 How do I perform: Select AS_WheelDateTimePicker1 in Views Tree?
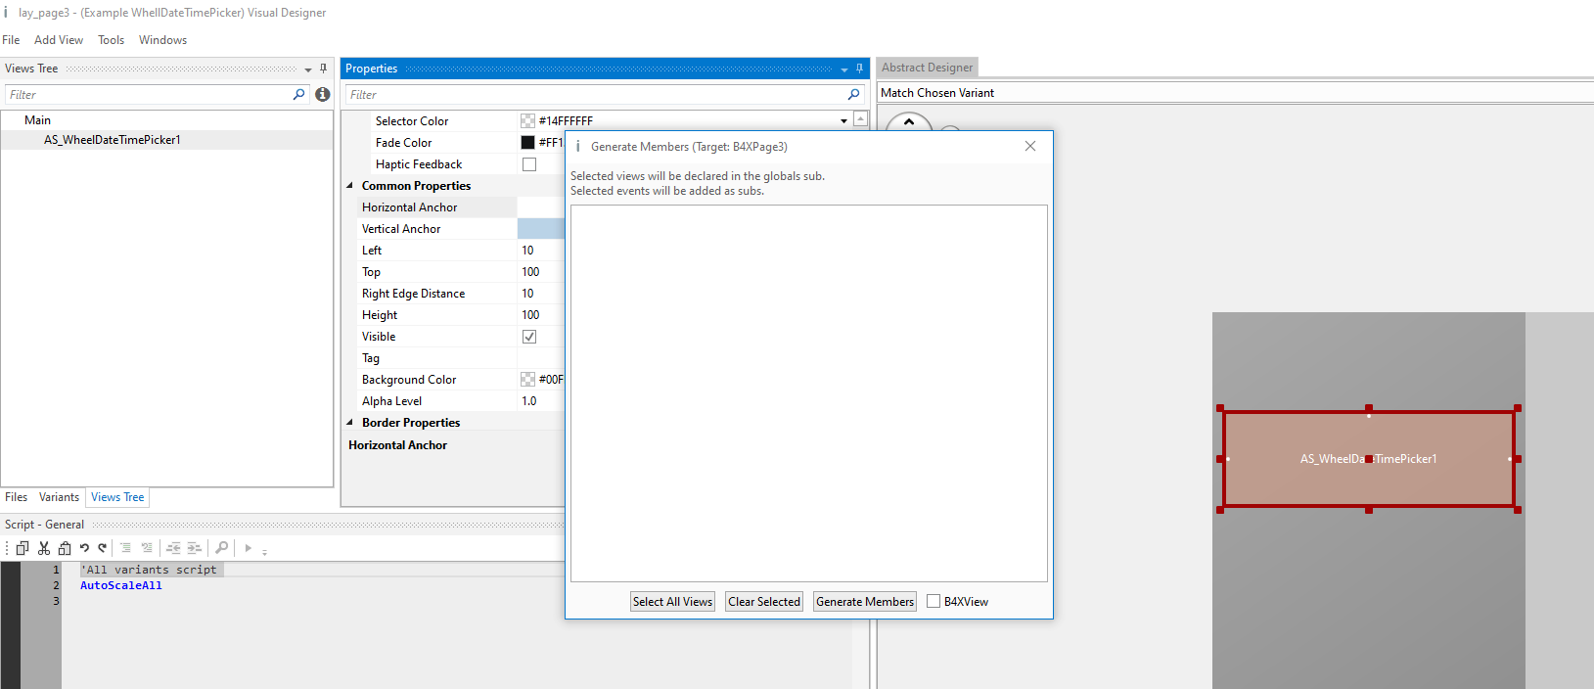113,140
